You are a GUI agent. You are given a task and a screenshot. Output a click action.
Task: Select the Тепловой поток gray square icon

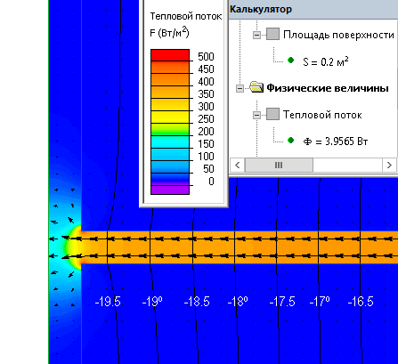click(x=272, y=114)
